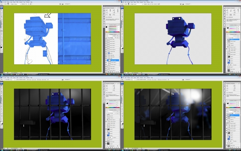Screen dimensions: 241x151
Task: Toggle eye of first listed layer in sketch window
Action: pyautogui.click(x=106, y=39)
